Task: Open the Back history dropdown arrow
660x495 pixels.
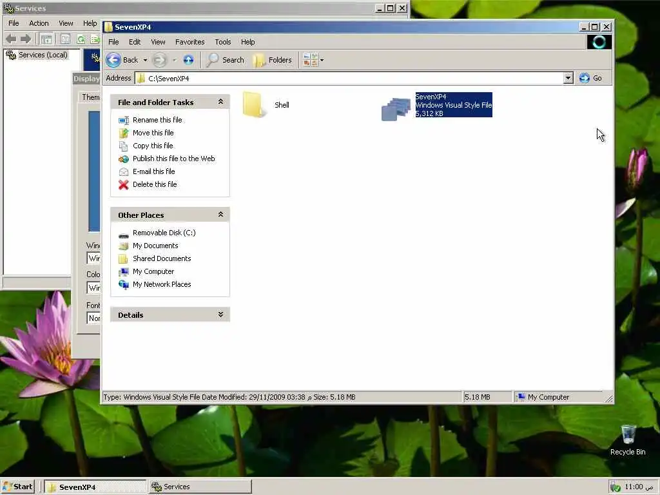Action: [x=145, y=60]
